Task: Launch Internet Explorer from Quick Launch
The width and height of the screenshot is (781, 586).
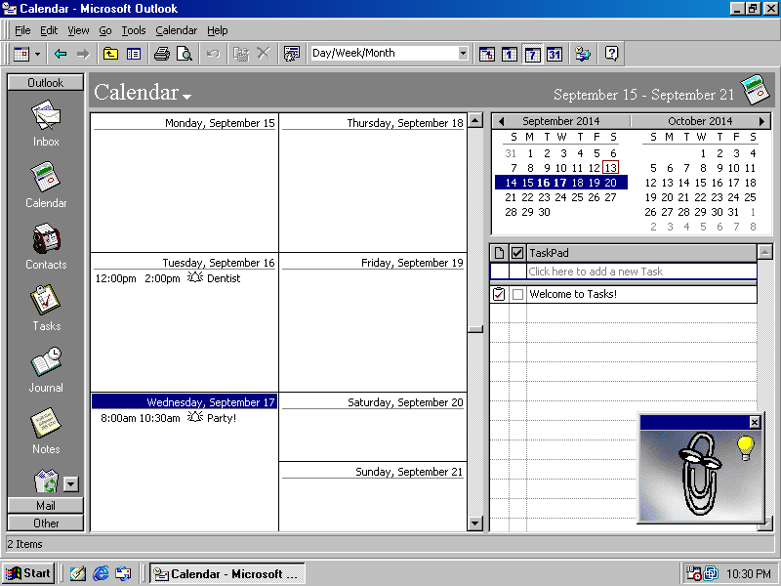Action: [101, 573]
